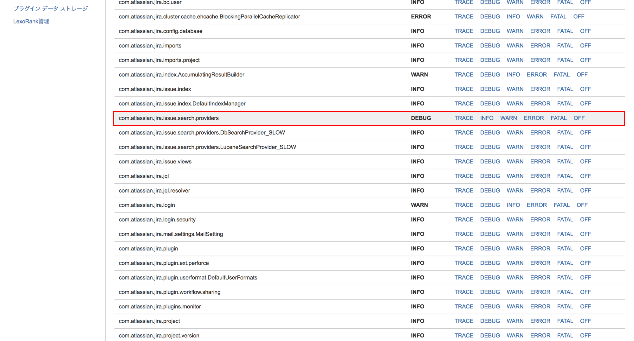This screenshot has width=634, height=341.
Task: Set com.atlassian.jira.login.security to TRACE
Action: click(x=464, y=220)
